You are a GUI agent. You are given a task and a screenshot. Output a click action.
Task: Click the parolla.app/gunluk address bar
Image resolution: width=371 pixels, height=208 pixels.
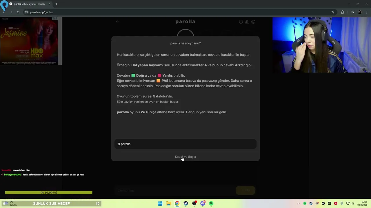(x=180, y=12)
